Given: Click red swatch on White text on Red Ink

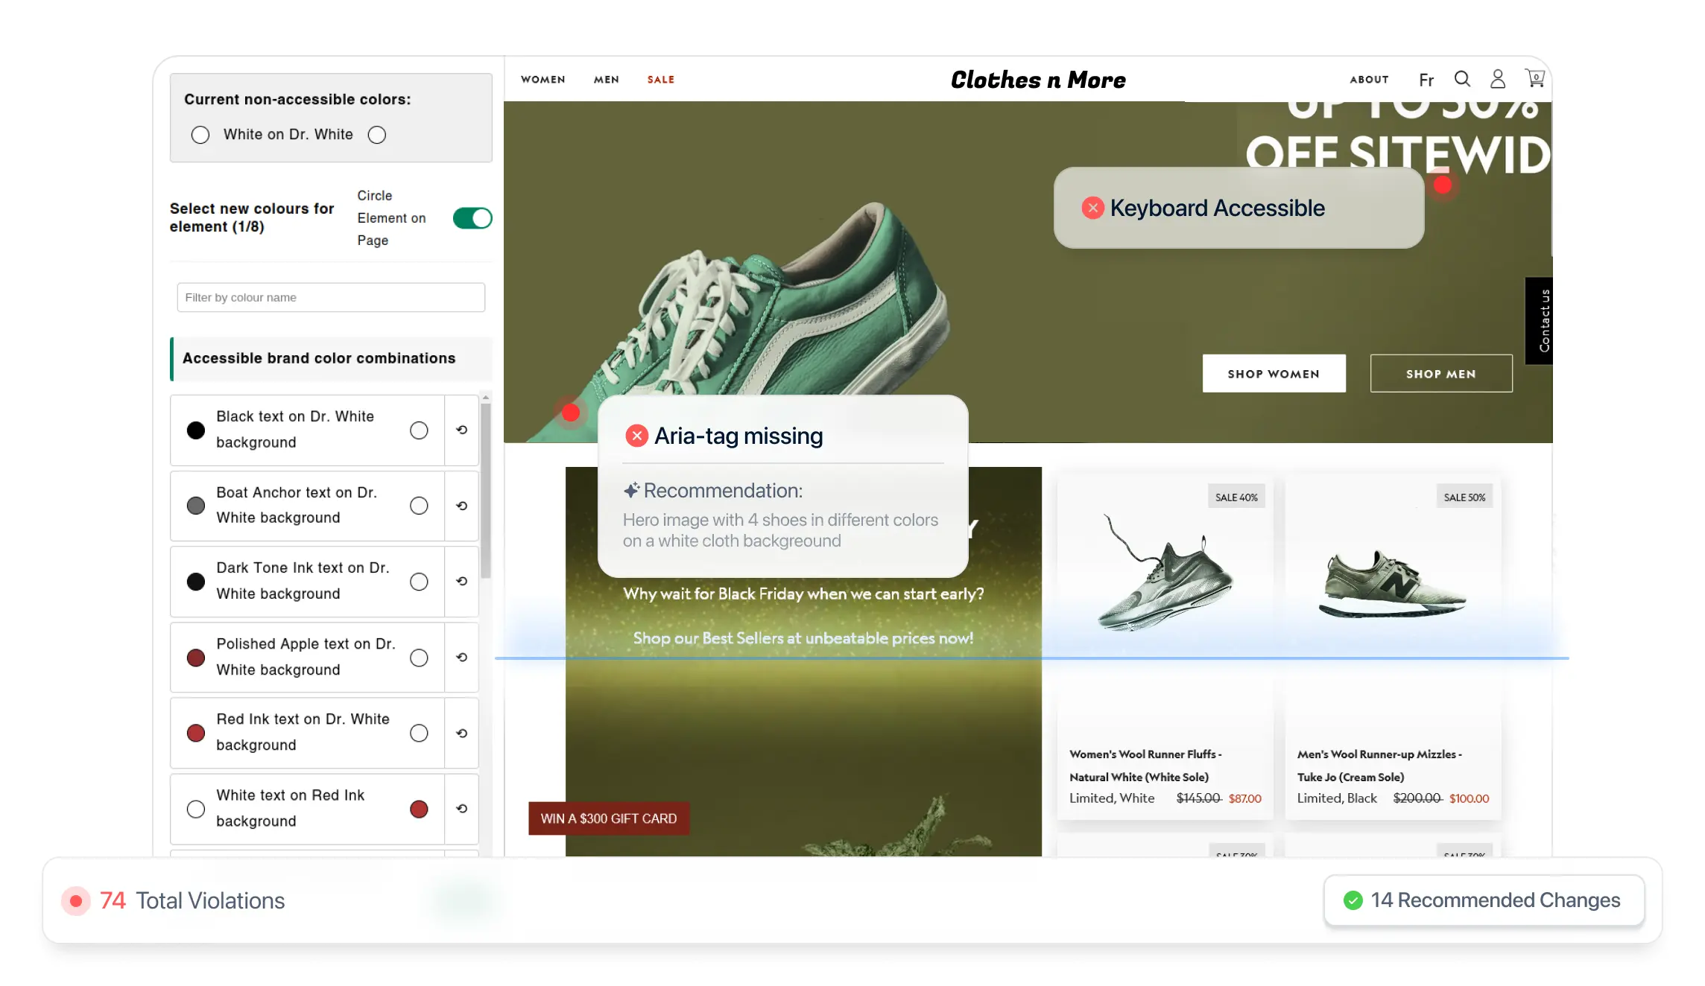Looking at the screenshot, I should tap(419, 809).
